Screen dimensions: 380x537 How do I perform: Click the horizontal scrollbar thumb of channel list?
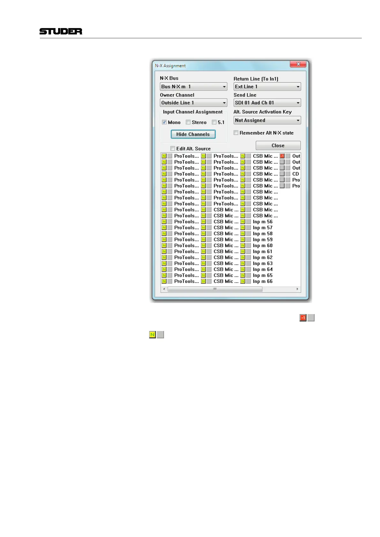(x=215, y=289)
